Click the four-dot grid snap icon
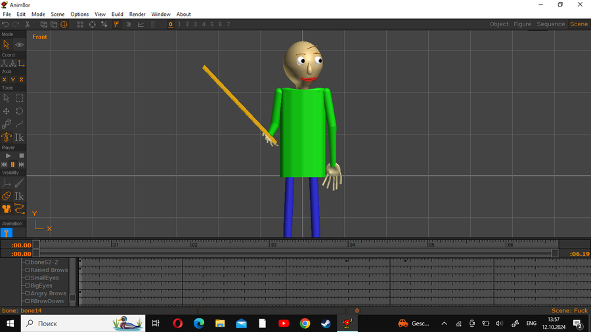This screenshot has width=591, height=332. coord(80,24)
